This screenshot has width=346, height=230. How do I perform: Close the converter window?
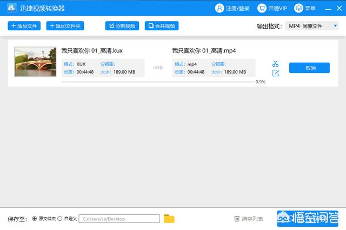click(339, 9)
